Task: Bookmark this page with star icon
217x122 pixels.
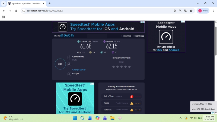Action: (x=191, y=11)
